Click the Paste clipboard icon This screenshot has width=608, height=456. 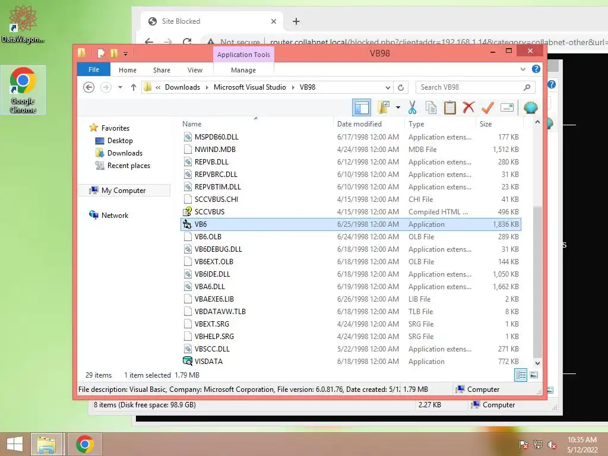(x=449, y=107)
